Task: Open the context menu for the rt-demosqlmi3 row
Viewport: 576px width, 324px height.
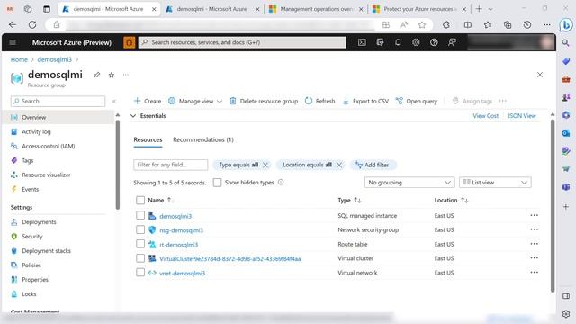Action: [x=534, y=244]
